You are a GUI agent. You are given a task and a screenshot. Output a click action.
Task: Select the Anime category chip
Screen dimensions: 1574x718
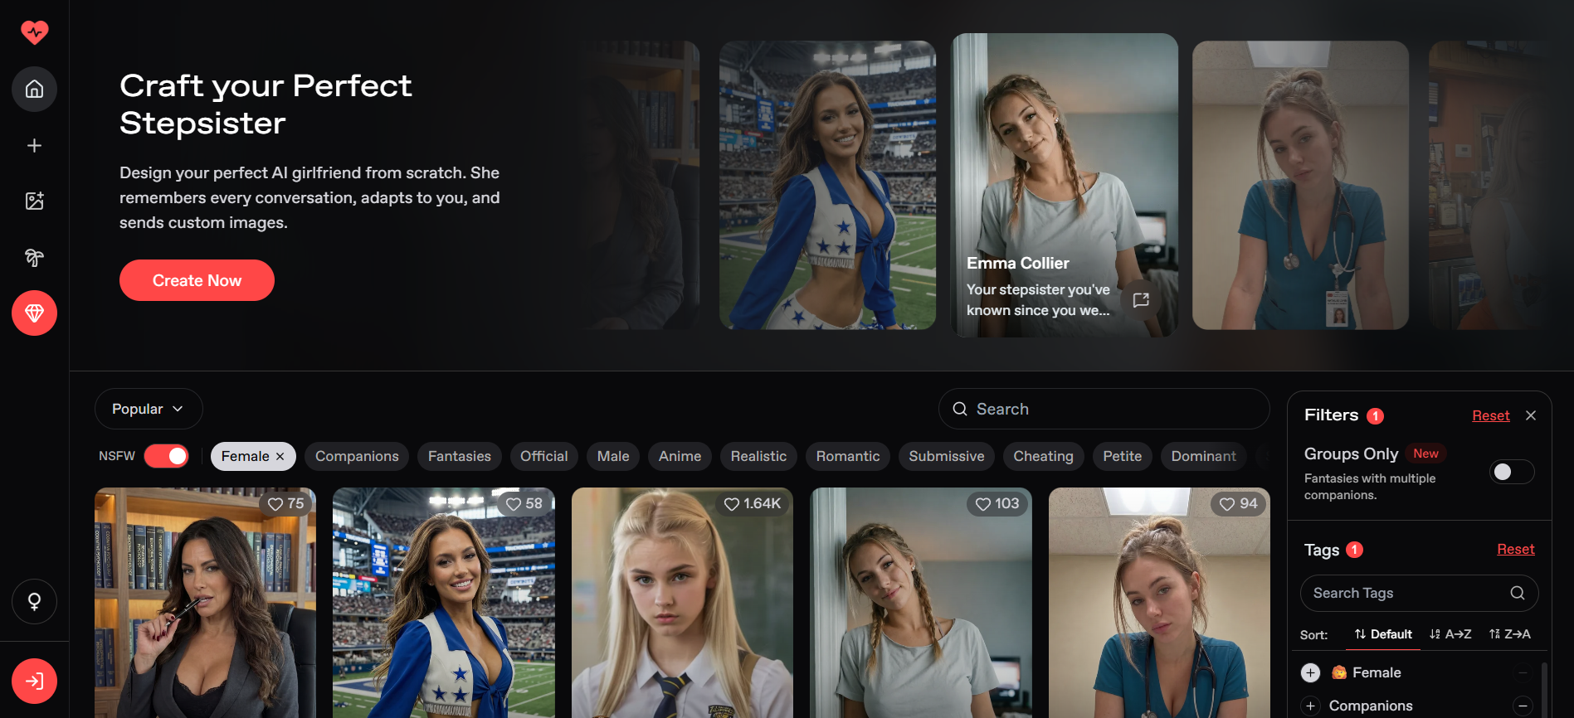click(680, 456)
